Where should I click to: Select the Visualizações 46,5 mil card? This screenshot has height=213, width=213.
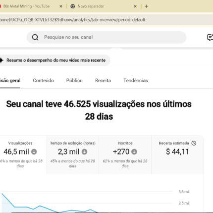[x=23, y=155]
